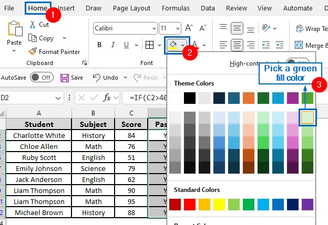328x225 pixels.
Task: Set Middle Align for cell text
Action: point(237,28)
